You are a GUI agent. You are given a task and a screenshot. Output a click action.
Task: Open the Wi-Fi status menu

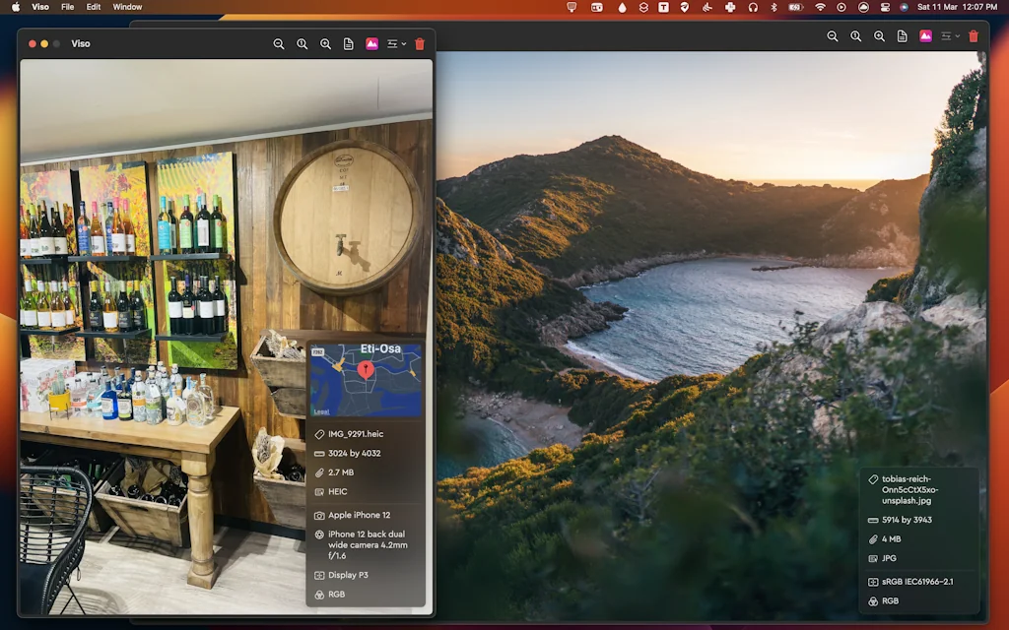[820, 7]
